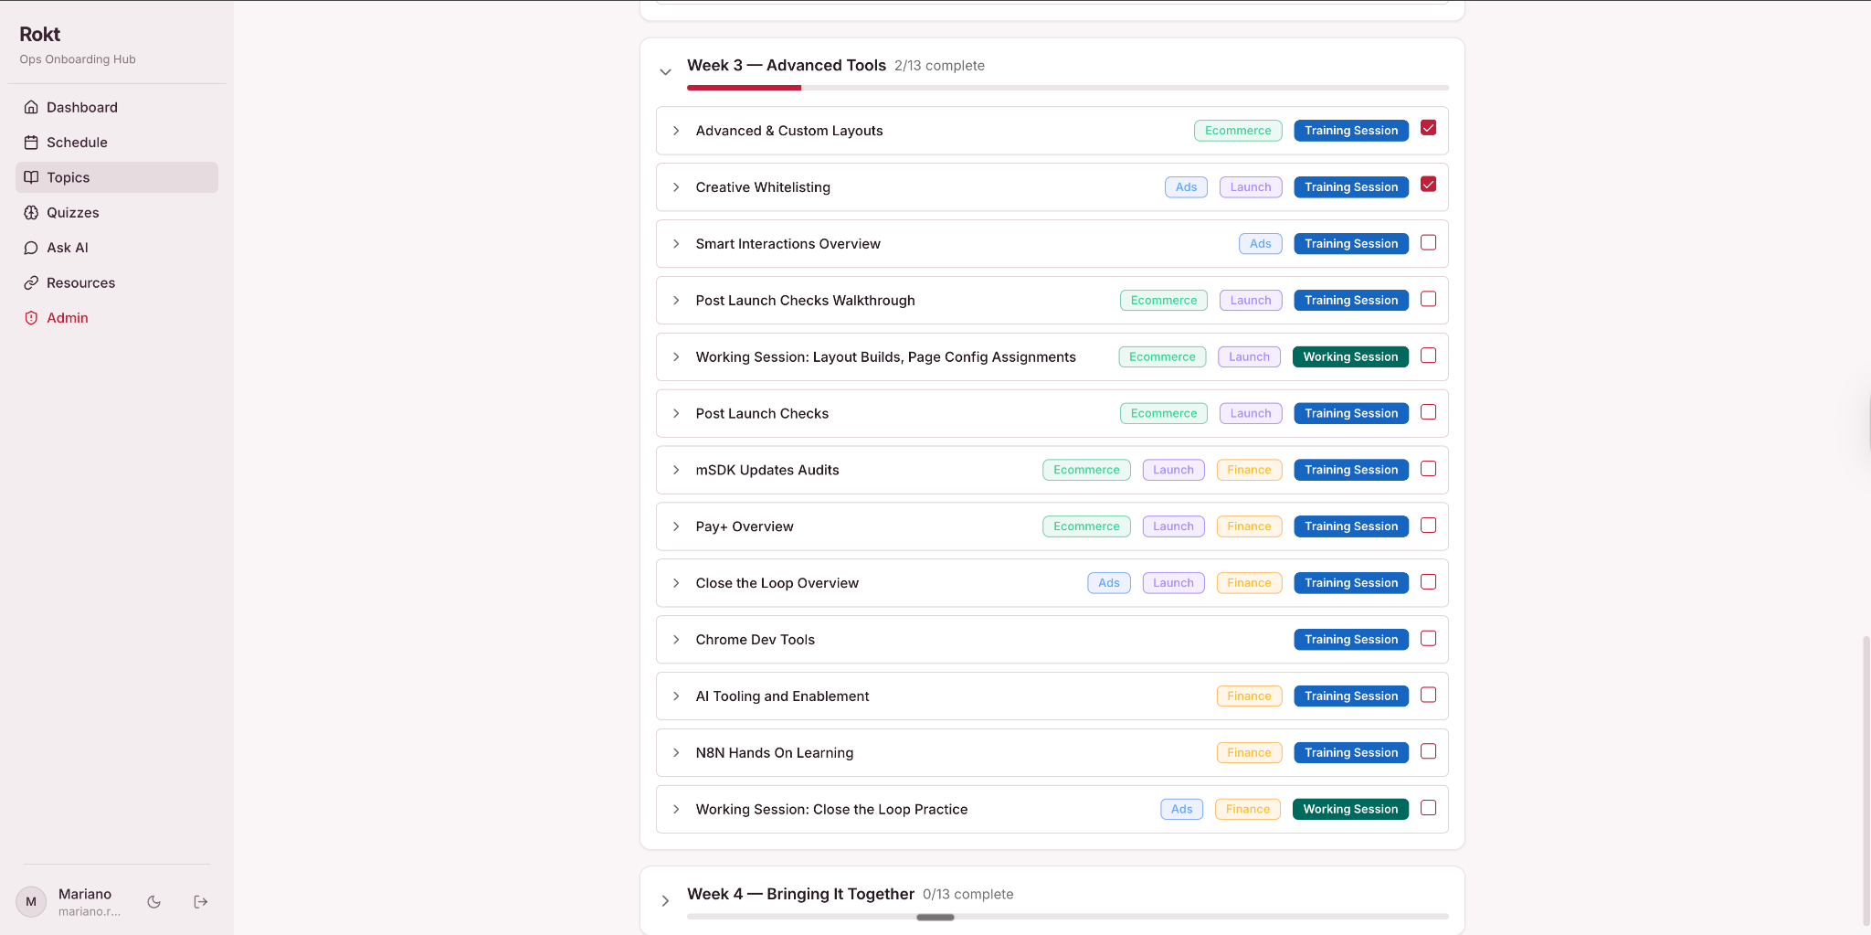
Task: Click the Week 4 progress bar
Action: pyautogui.click(x=1067, y=916)
